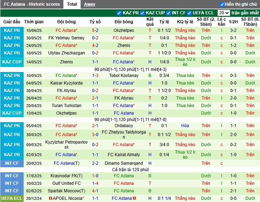Open Tobol Kostanay team link
The height and width of the screenshot is (202, 260).
click(124, 76)
